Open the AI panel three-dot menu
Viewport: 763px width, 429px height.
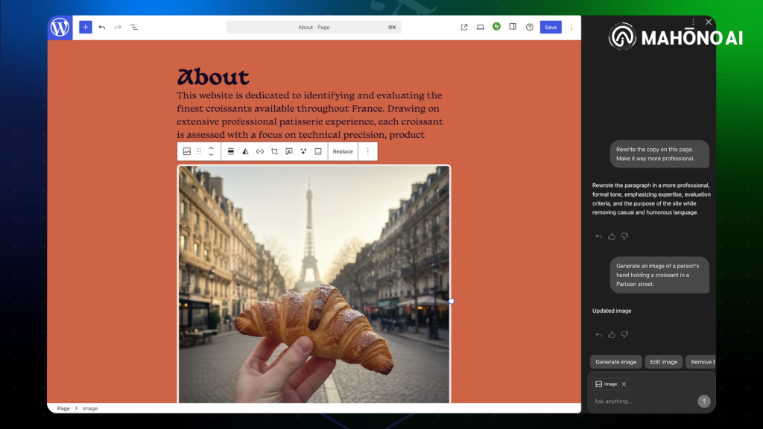click(x=693, y=22)
